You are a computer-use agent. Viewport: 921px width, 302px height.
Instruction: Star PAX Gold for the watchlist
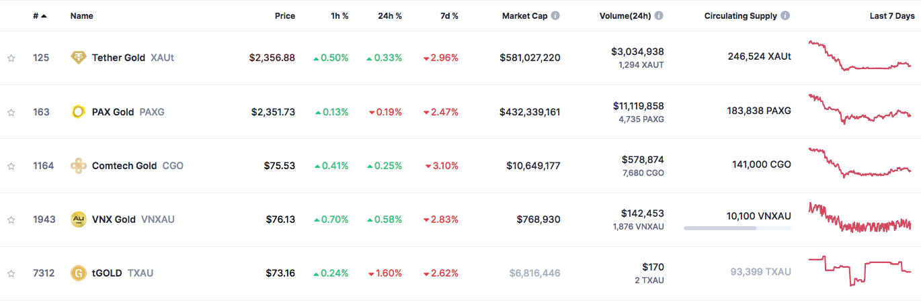click(11, 112)
